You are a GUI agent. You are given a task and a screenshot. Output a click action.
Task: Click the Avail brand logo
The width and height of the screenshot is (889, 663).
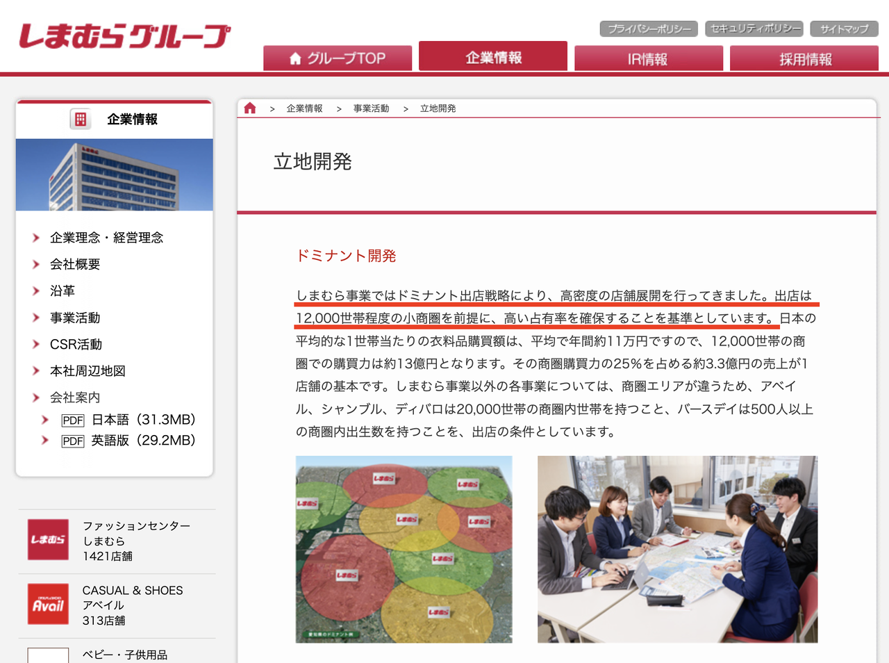point(48,604)
